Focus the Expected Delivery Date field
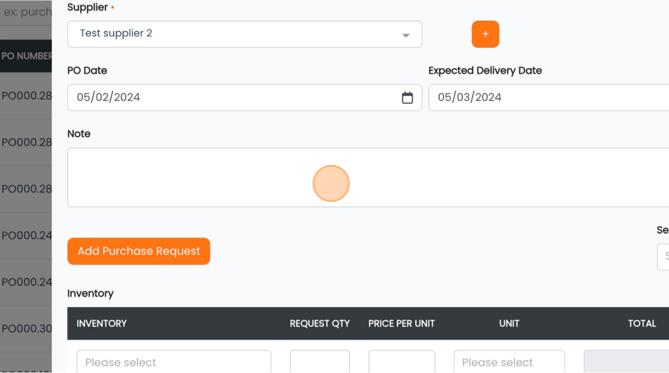The width and height of the screenshot is (669, 373). [x=549, y=98]
